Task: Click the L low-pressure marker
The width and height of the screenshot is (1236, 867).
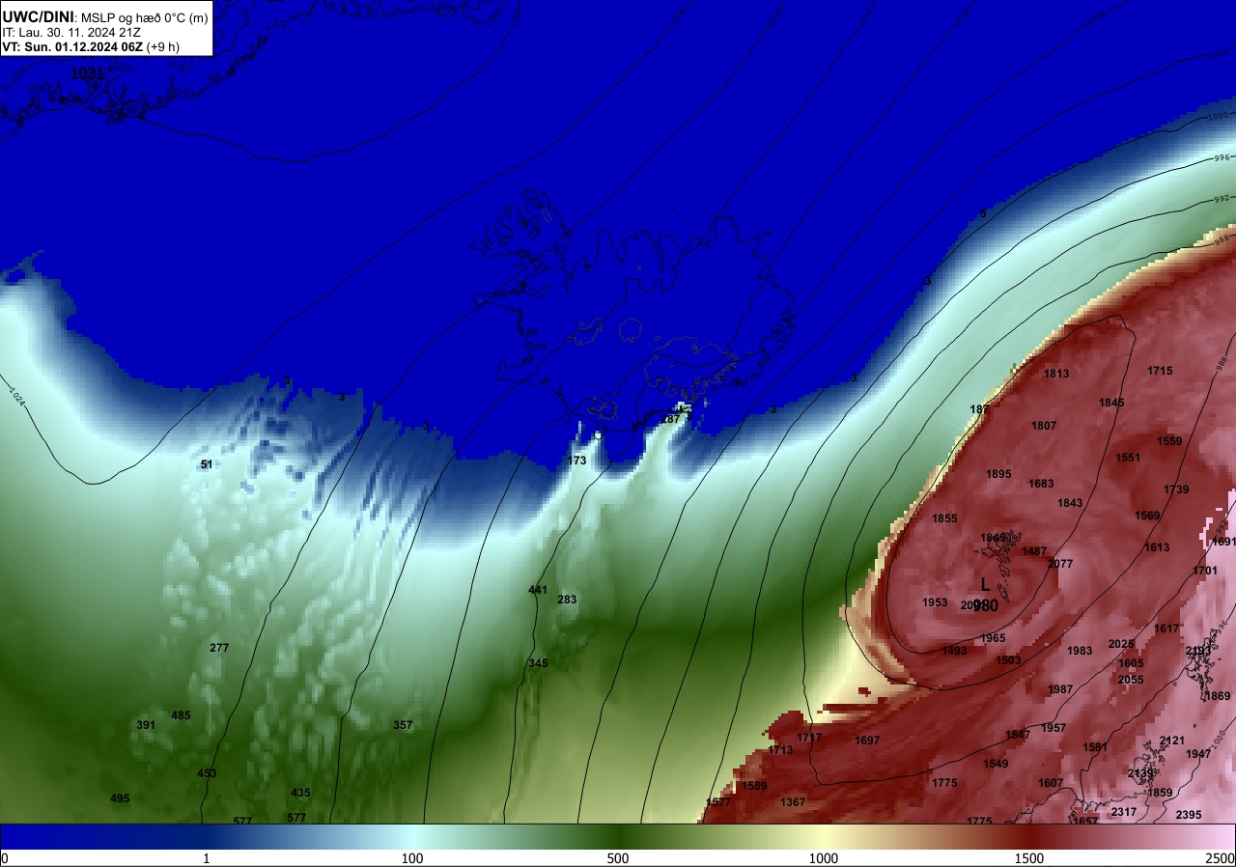Action: pos(985,584)
